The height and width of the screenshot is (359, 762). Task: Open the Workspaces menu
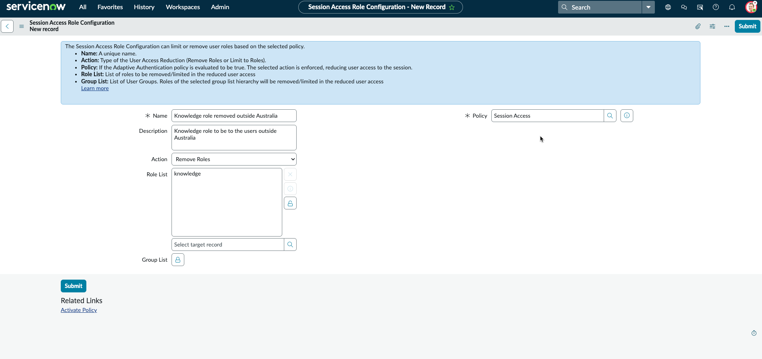click(183, 7)
